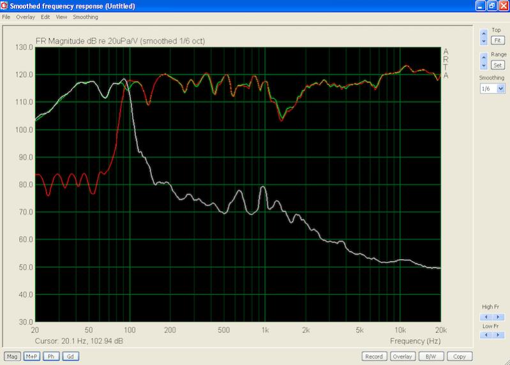Screen dimensions: 510x365
Task: Switch to the Mag magnitude view
Action: [12, 357]
